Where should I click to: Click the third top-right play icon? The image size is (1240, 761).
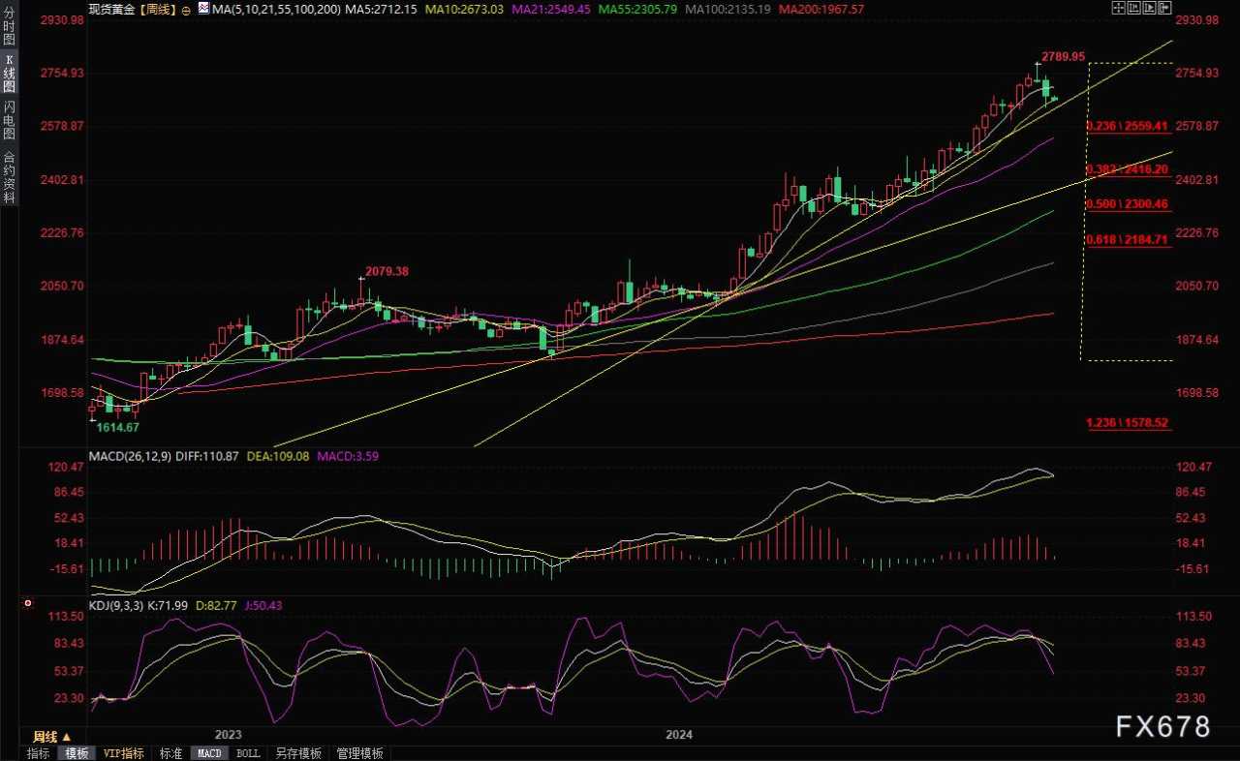point(1149,8)
